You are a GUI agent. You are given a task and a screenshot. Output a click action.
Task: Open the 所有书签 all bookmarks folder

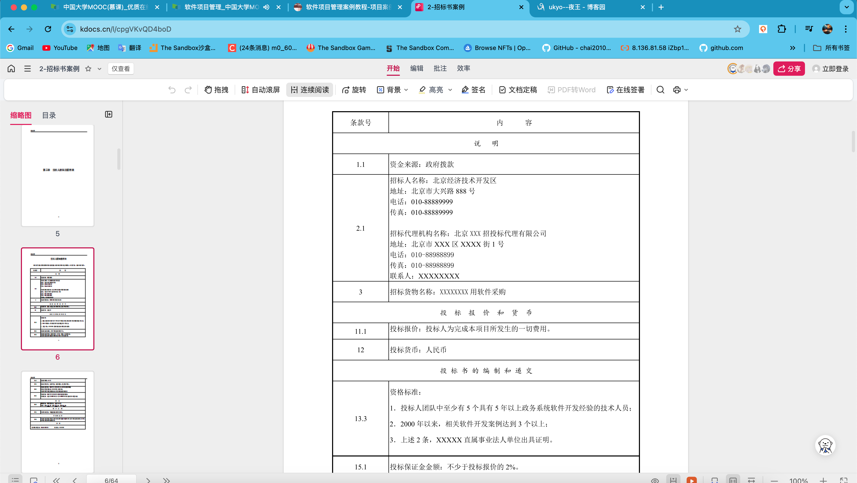831,48
